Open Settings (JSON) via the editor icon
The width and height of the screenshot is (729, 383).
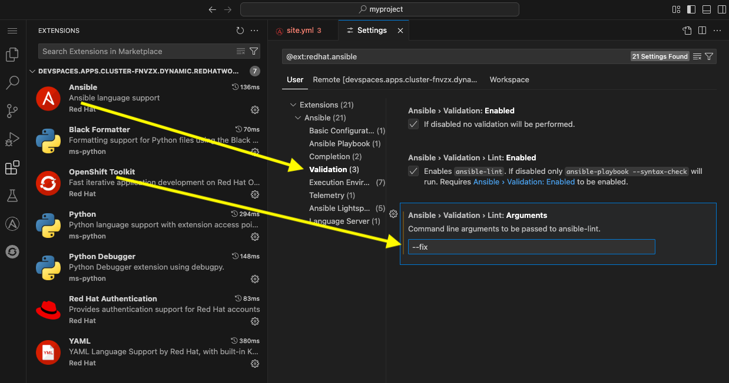[687, 30]
